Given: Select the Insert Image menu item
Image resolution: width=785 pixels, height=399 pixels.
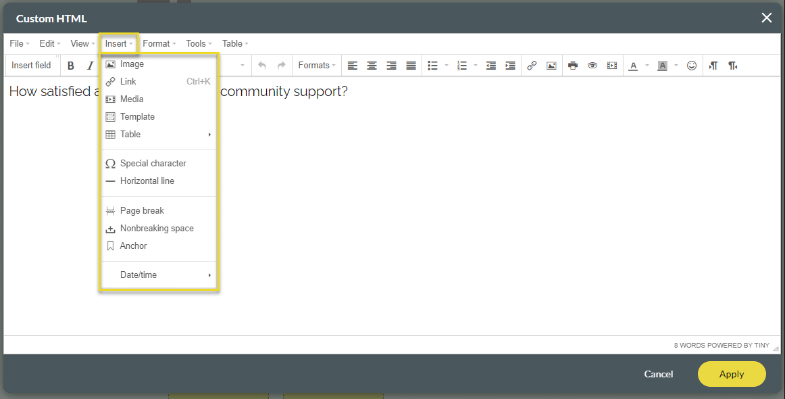Looking at the screenshot, I should pyautogui.click(x=130, y=64).
